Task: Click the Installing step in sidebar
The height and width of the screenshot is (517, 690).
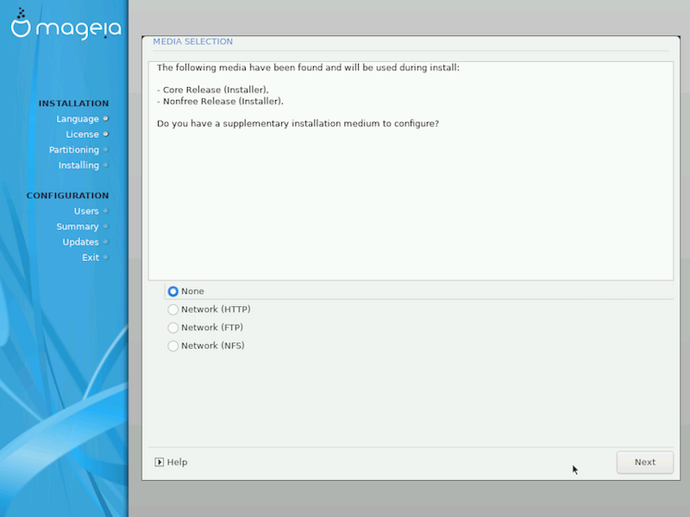Action: [x=78, y=165]
